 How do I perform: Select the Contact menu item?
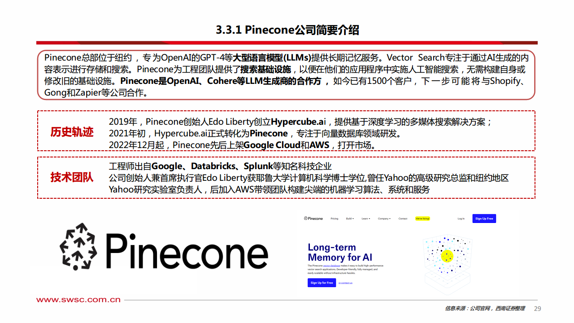[403, 218]
